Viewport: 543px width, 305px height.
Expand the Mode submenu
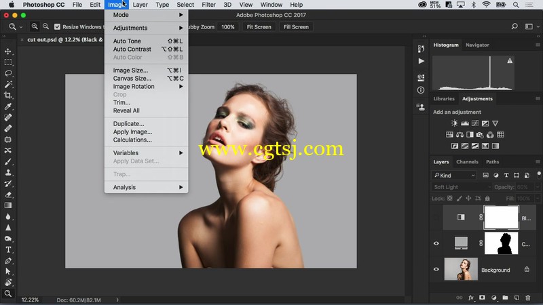pyautogui.click(x=147, y=15)
